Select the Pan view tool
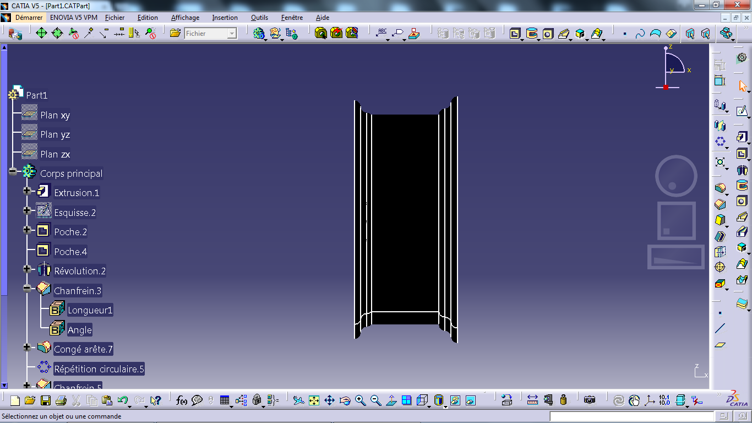Viewport: 752px width, 423px height. (329, 400)
